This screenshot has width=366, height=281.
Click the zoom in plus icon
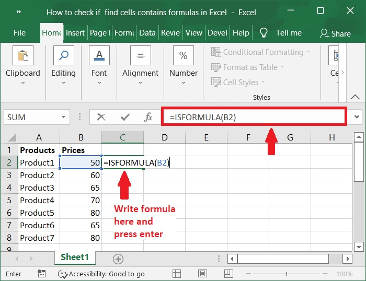pos(325,274)
